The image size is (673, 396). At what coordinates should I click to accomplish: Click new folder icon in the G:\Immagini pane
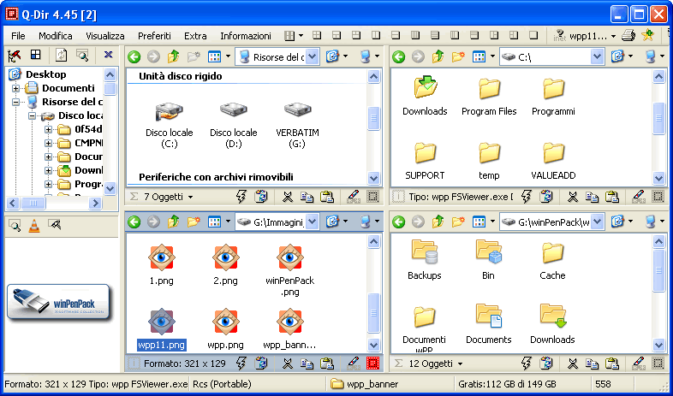tap(194, 222)
